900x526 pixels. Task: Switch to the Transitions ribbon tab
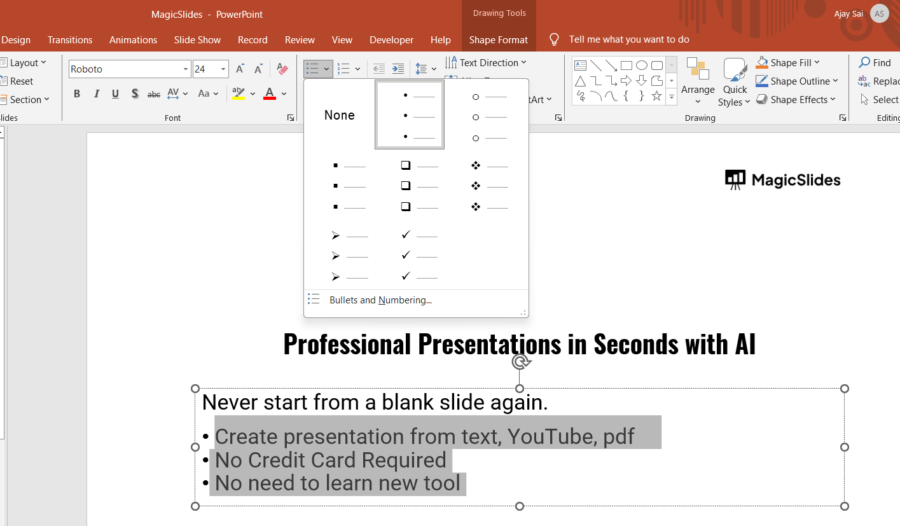coord(70,39)
